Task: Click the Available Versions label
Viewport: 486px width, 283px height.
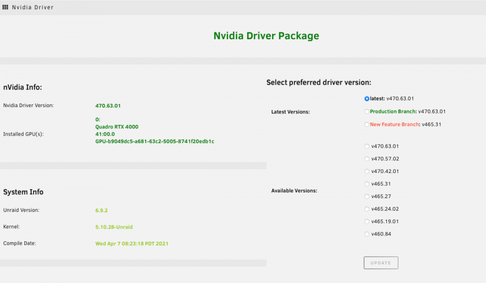Action: (294, 190)
